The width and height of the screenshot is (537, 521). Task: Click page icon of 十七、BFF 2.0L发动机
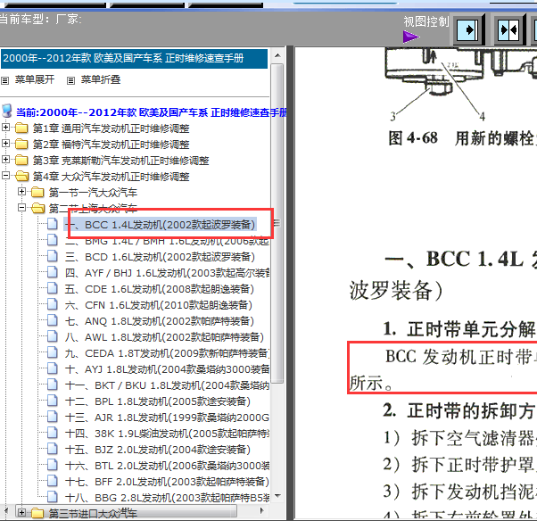pos(52,481)
